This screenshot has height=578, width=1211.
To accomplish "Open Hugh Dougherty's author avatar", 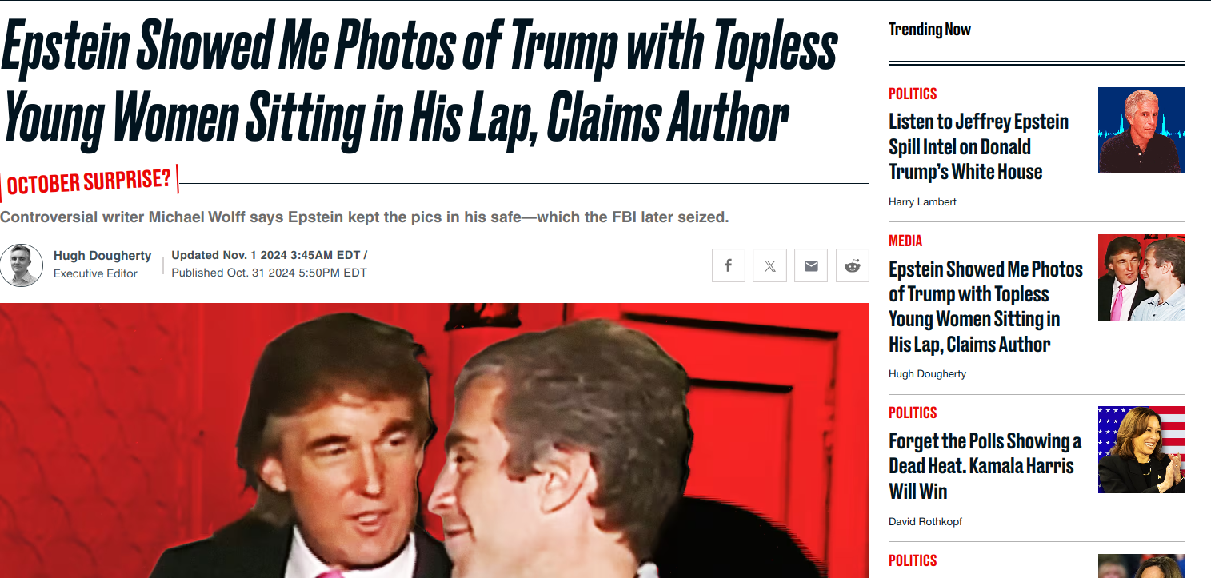I will (x=22, y=265).
